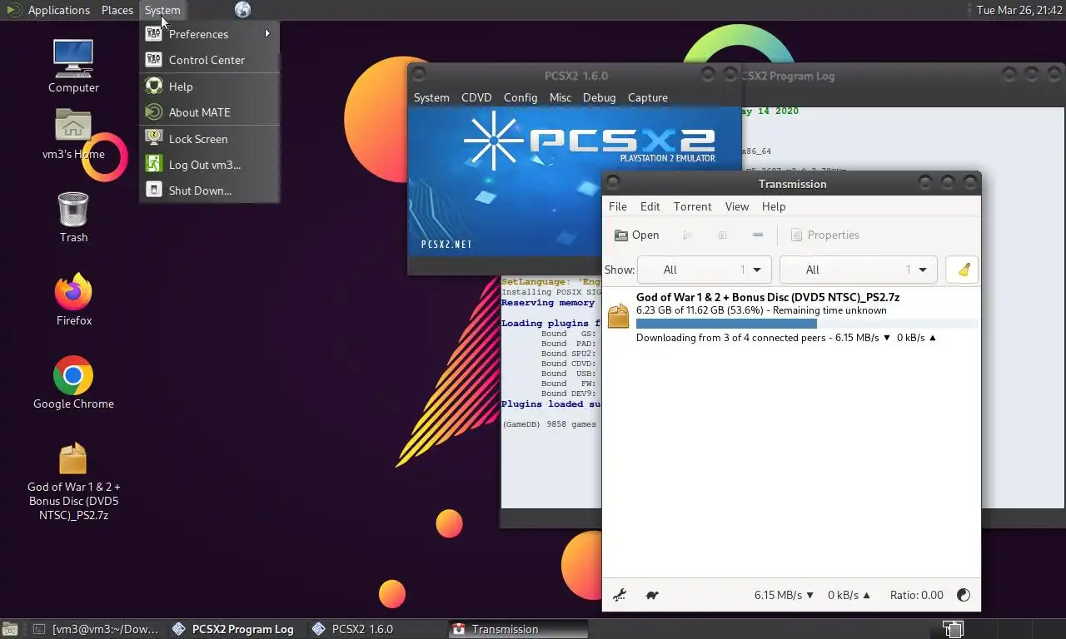
Task: Click the PCSX2 1.6.0 window title bar
Action: point(575,75)
